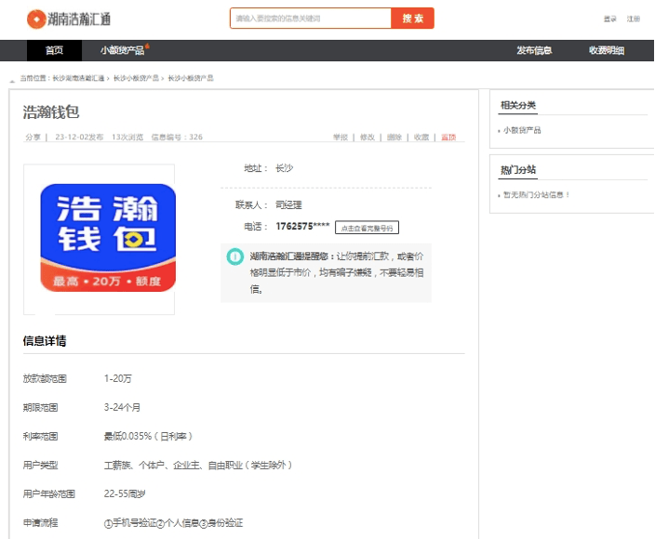Open the 注册 register link
The height and width of the screenshot is (539, 655).
634,19
